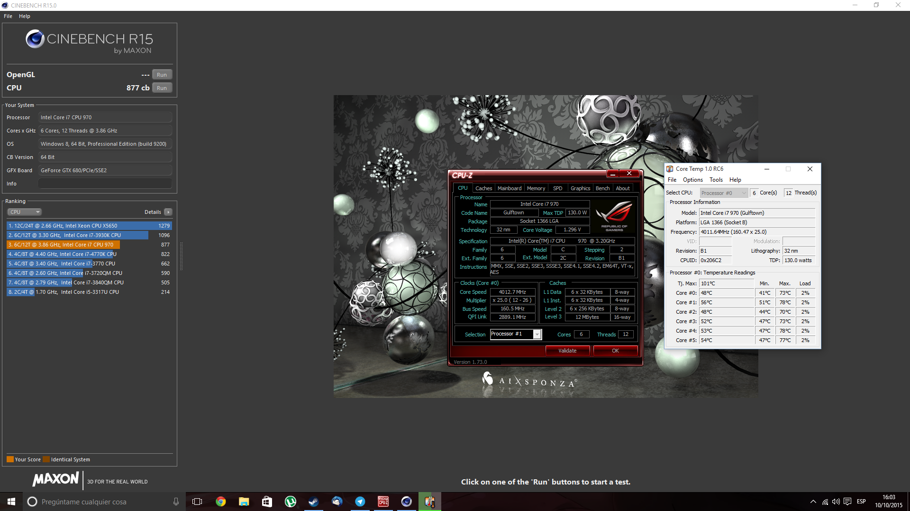
Task: Click Core Temp Model field
Action: 757,213
